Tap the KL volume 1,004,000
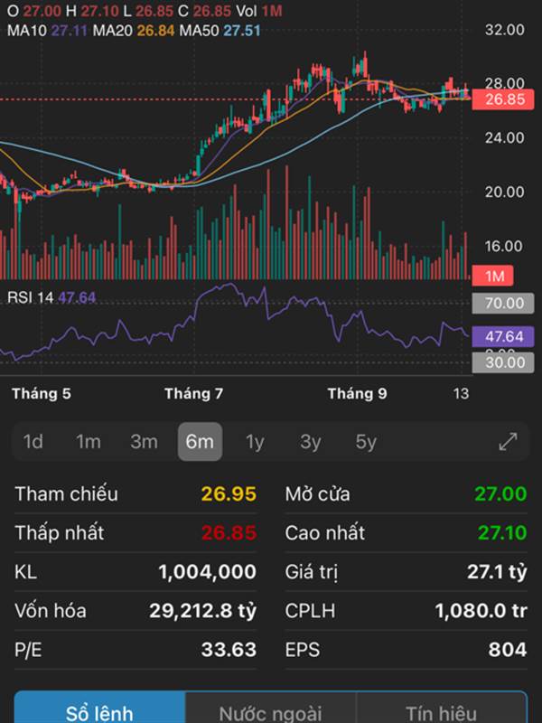The image size is (542, 723). (x=207, y=572)
